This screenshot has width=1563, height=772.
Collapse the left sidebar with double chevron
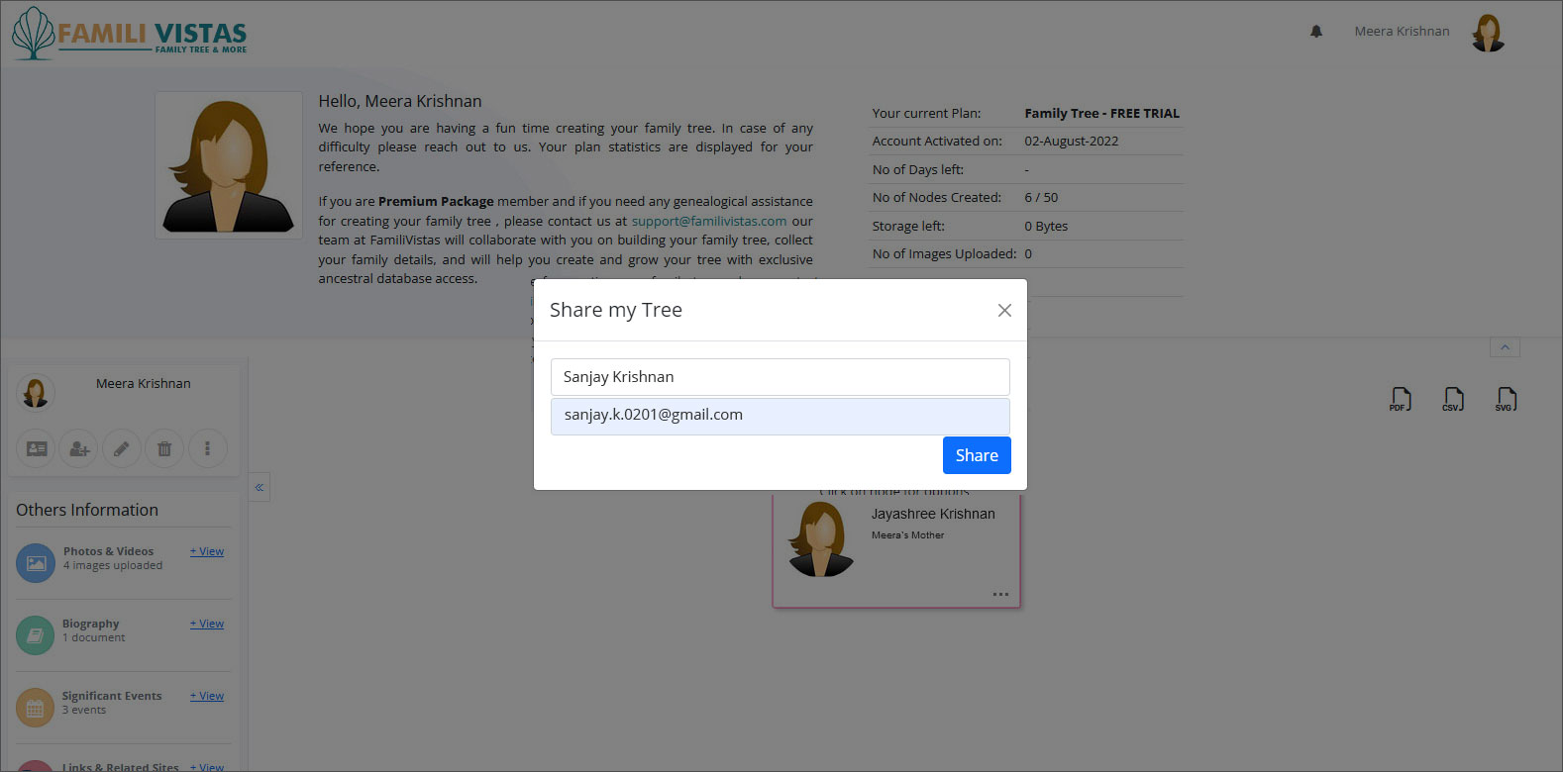[260, 487]
